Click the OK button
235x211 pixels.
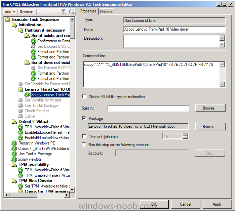(154, 204)
